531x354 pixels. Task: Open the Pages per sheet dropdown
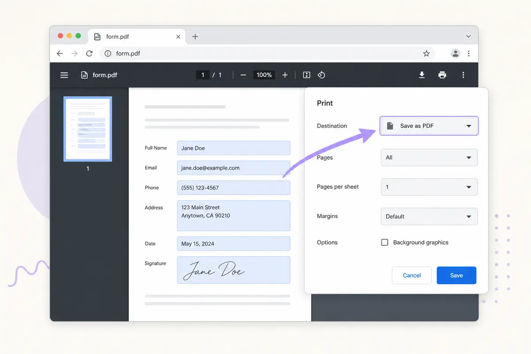point(429,187)
